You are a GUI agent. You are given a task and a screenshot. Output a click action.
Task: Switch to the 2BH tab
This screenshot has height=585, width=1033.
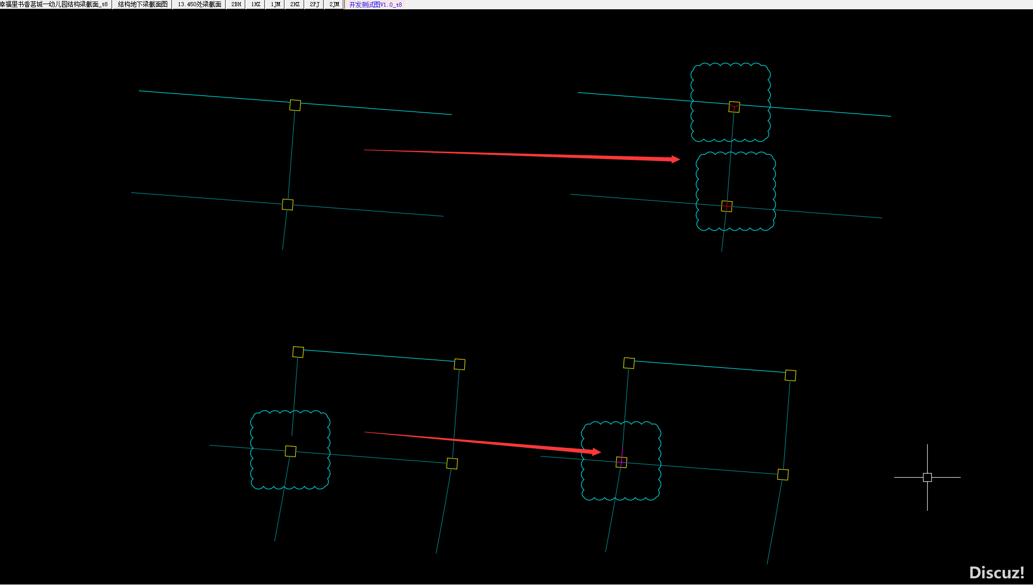point(236,5)
